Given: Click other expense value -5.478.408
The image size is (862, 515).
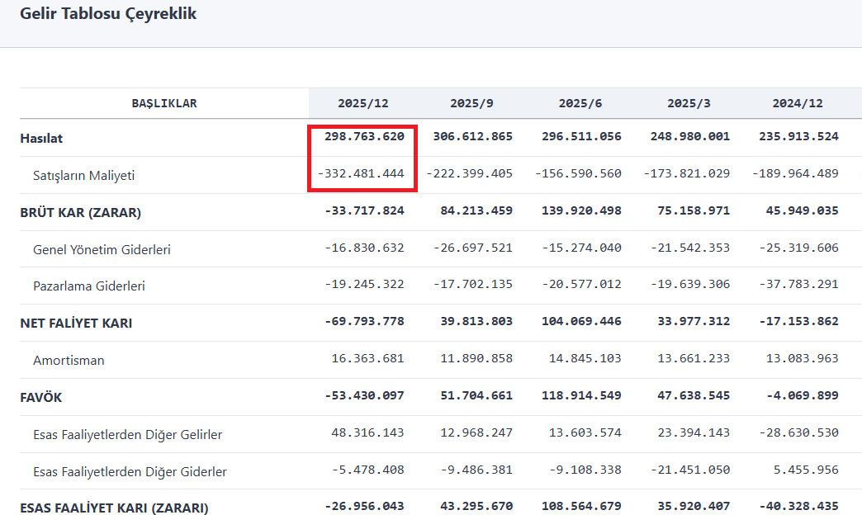Looking at the screenshot, I should click(x=367, y=470).
